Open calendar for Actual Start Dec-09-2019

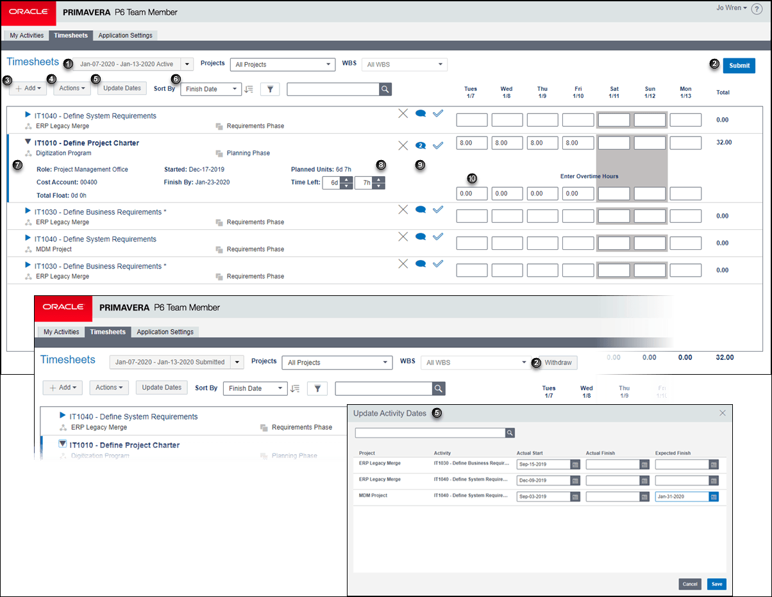tap(575, 480)
